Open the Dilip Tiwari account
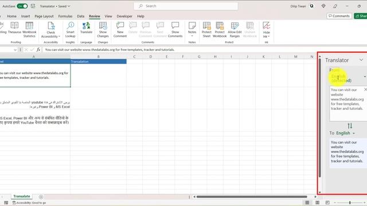367x206 pixels. point(302,6)
